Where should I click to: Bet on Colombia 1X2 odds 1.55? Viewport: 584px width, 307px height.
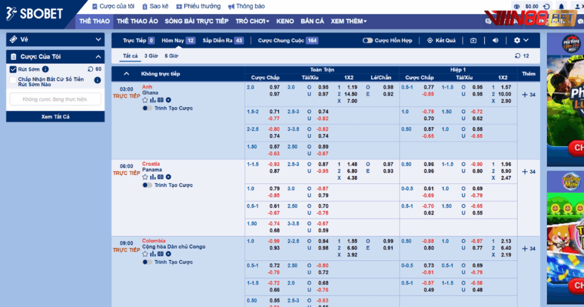coord(352,241)
